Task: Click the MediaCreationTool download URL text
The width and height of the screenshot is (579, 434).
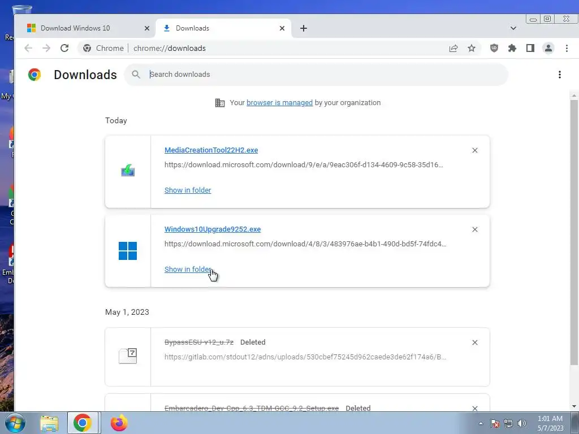Action: click(304, 164)
